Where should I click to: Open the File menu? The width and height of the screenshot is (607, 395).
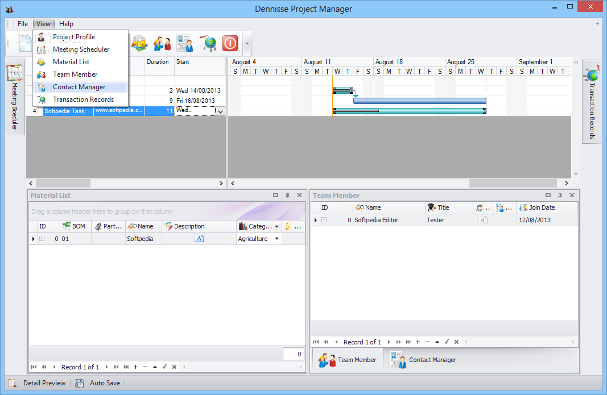(23, 24)
